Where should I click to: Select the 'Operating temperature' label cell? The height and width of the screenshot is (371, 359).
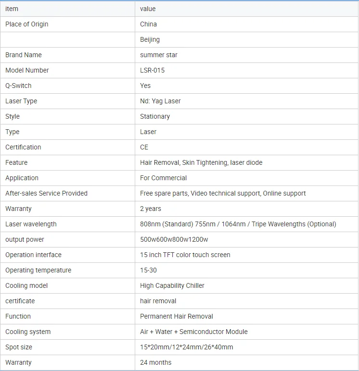pos(38,270)
